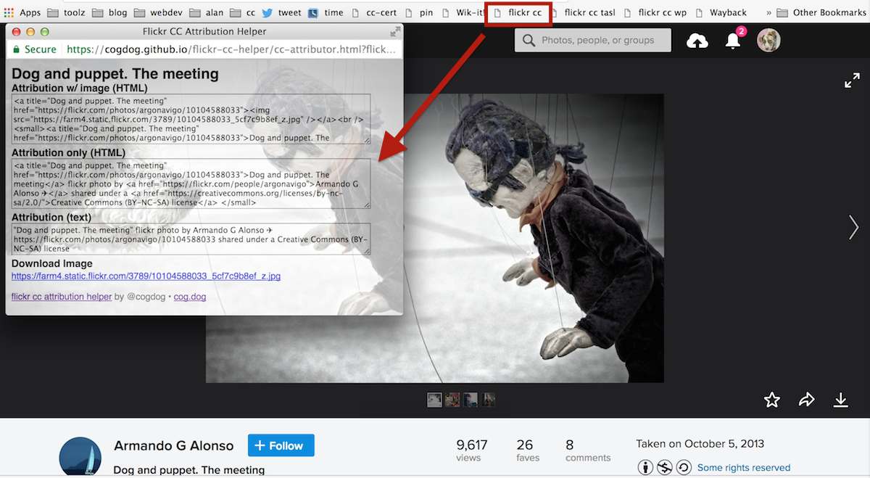The image size is (870, 478).
Task: Click the CC attribution person icon
Action: click(x=645, y=467)
